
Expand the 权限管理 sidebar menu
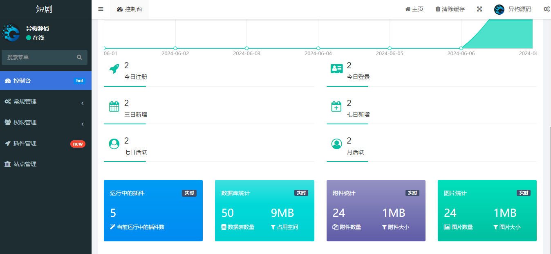(x=45, y=123)
